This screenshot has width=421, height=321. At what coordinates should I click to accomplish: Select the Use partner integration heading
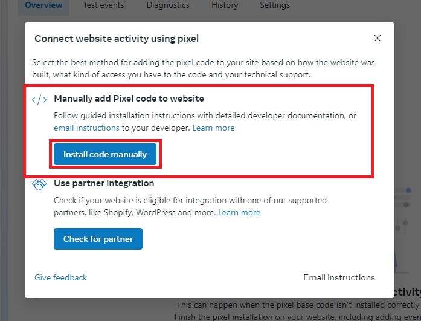tap(104, 183)
